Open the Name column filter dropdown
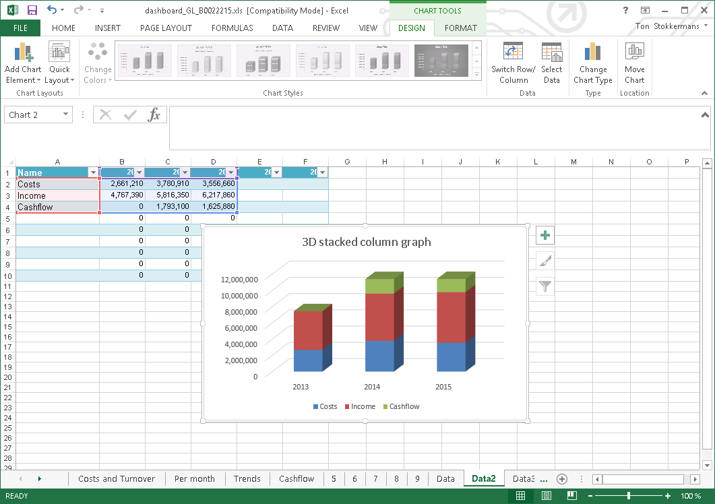The height and width of the screenshot is (504, 715). tap(93, 172)
